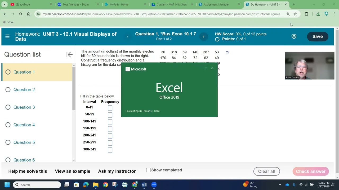The height and width of the screenshot is (190, 339).
Task: Open the Chrome three-dot menu
Action: click(x=334, y=14)
